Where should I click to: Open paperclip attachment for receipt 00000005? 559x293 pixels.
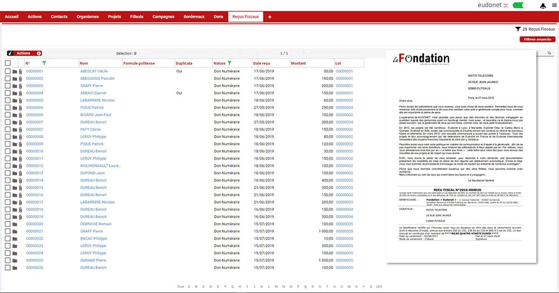click(x=20, y=100)
